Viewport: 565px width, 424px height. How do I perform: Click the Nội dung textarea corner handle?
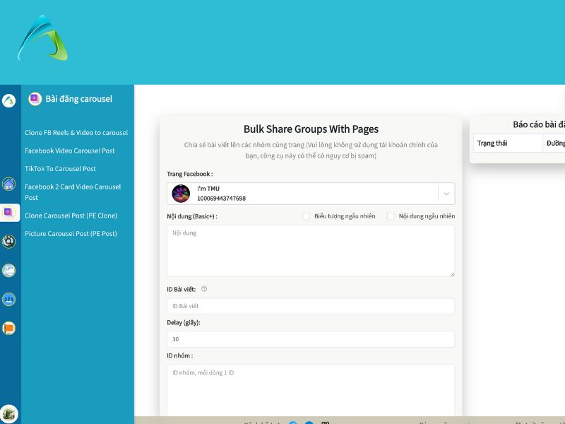[x=452, y=274]
